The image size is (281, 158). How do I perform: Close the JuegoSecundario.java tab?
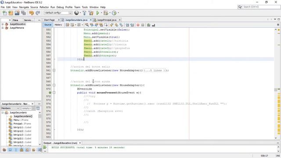coord(91,20)
